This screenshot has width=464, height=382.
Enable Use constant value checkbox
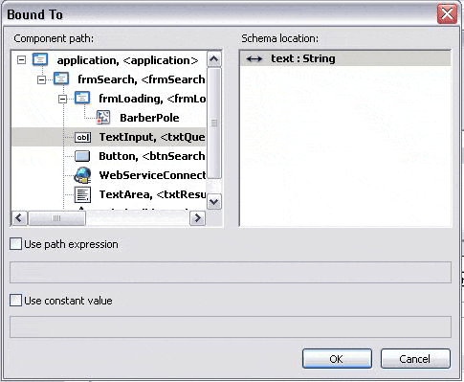[x=15, y=301]
